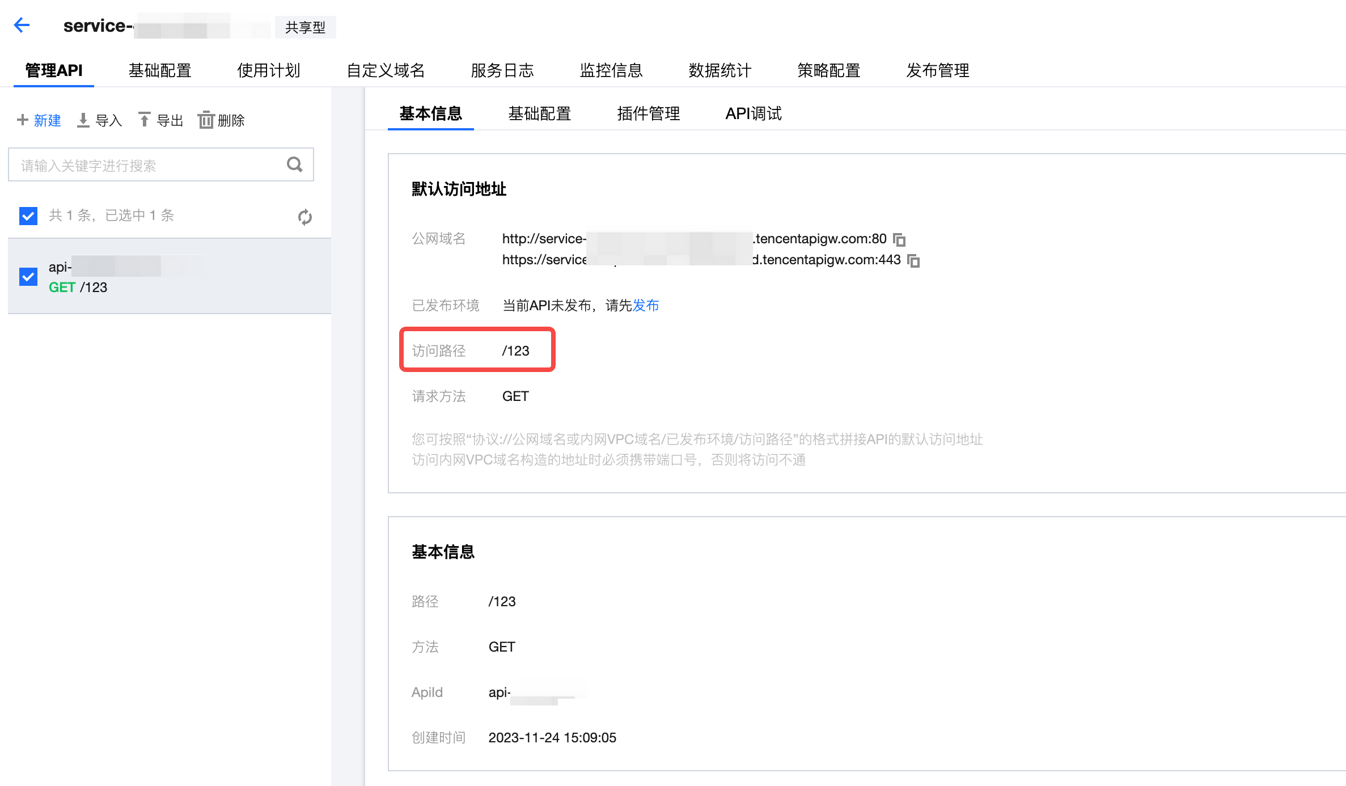
Task: Click the back arrow icon
Action: coord(22,25)
